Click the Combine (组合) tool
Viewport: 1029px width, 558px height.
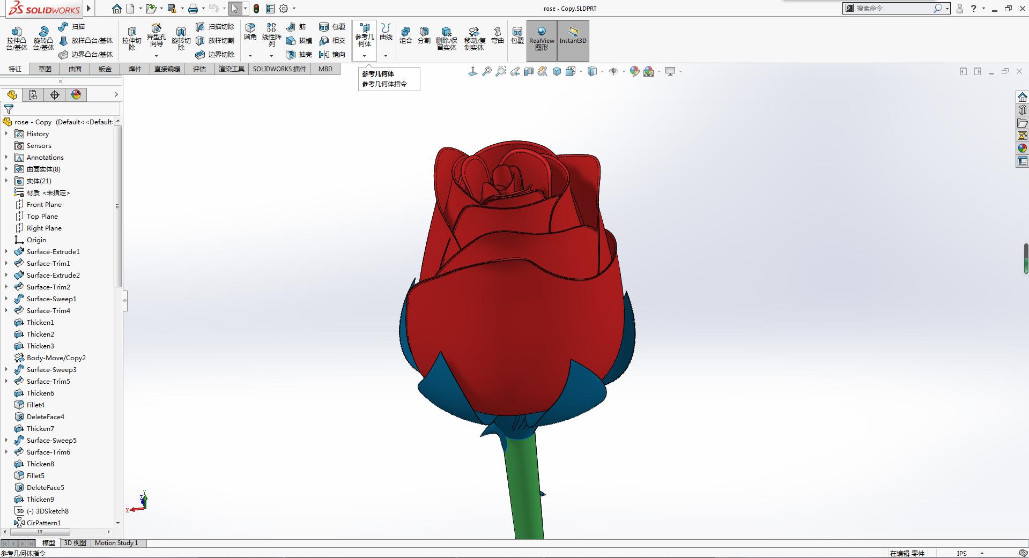click(406, 35)
